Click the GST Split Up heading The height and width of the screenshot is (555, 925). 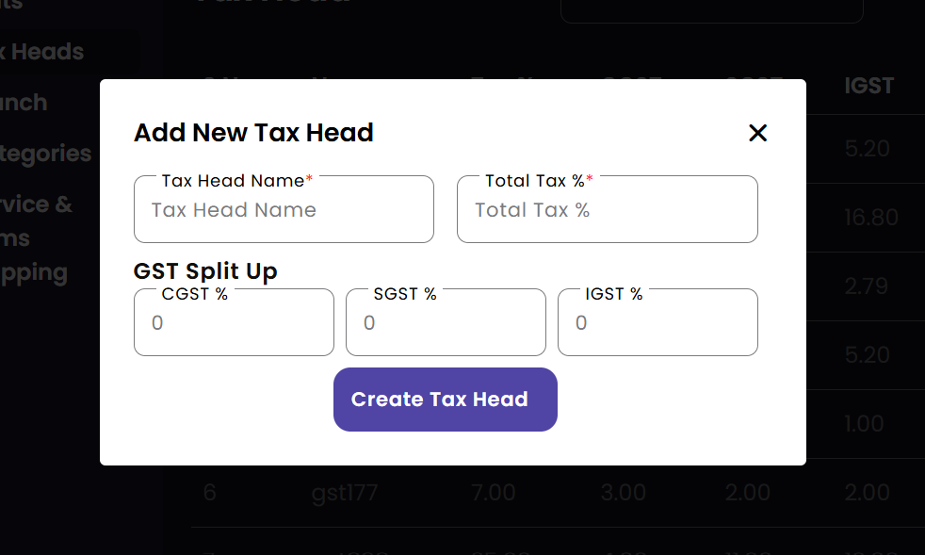tap(205, 272)
